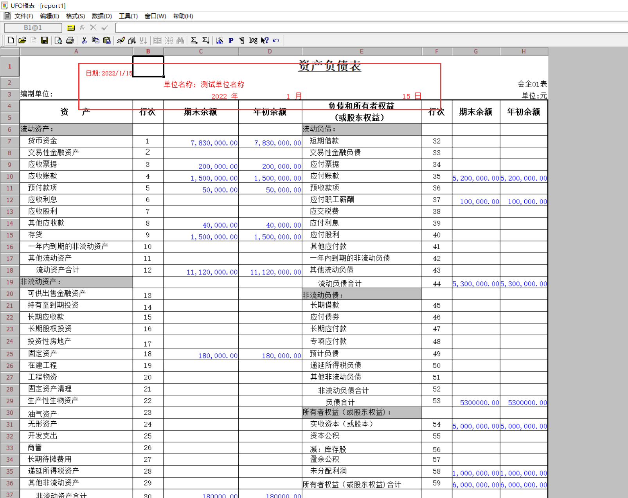Select column C header

point(201,51)
